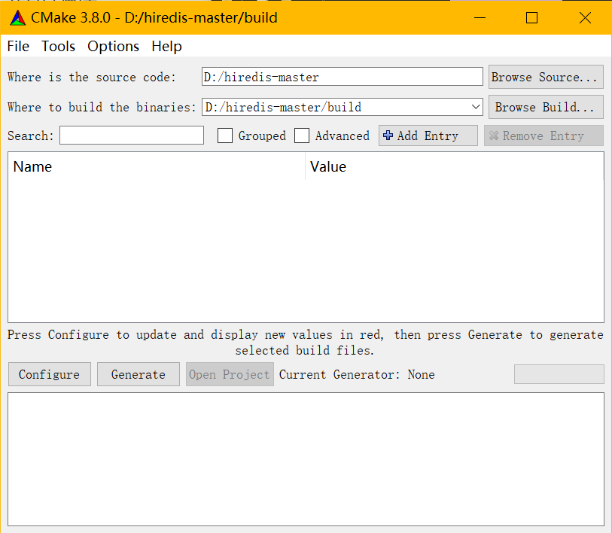Click the CMake logo icon in title bar
Image resolution: width=612 pixels, height=533 pixels.
coord(17,17)
